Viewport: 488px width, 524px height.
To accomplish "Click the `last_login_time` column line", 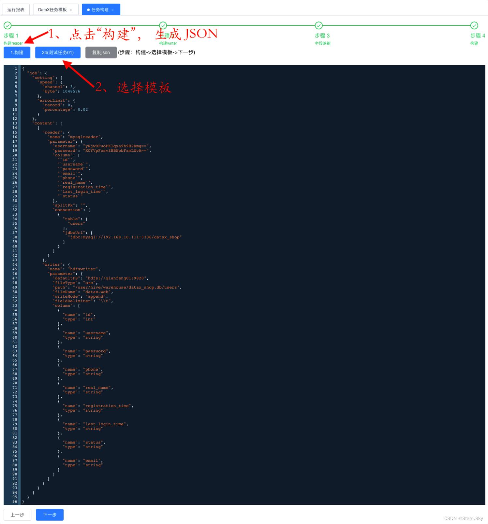I will coord(83,191).
